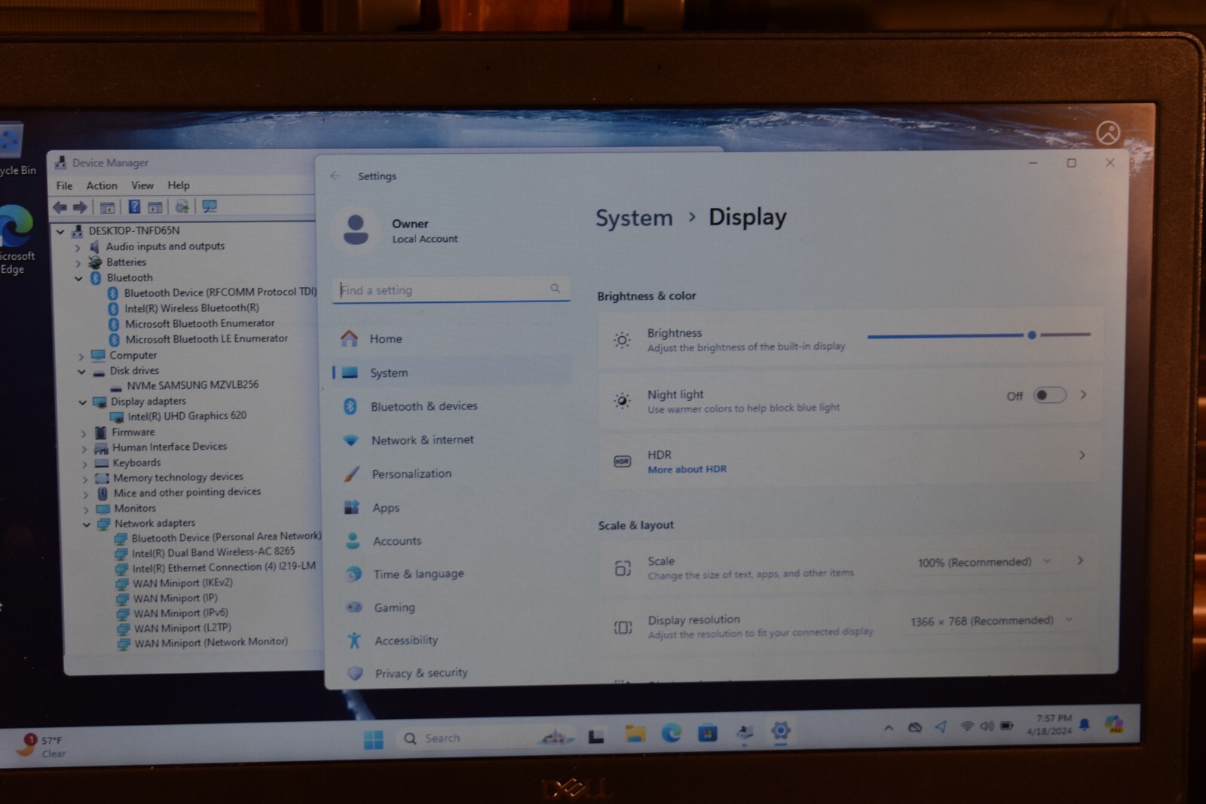Show hidden icons chevron in system tray
This screenshot has width=1206, height=804.
(x=889, y=728)
